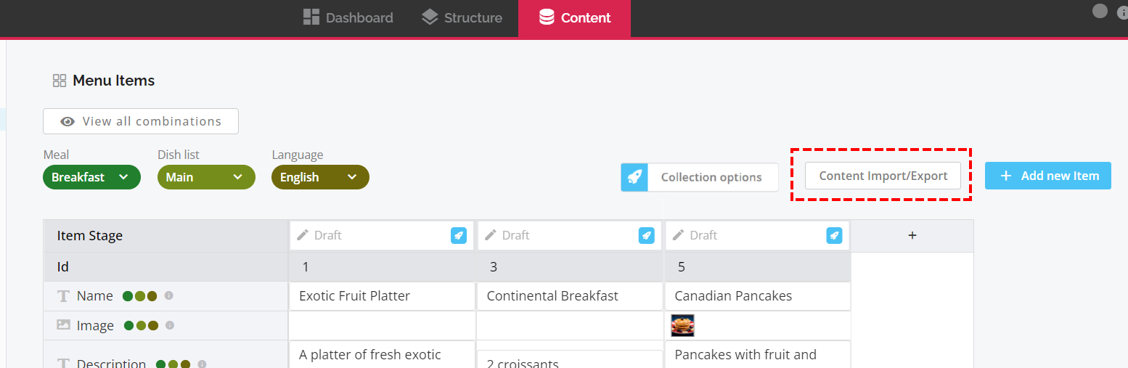Click the rocket publish icon for item 3
Image resolution: width=1128 pixels, height=368 pixels.
point(646,235)
